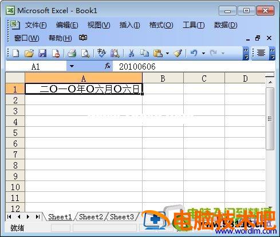
Task: Click the Undo arrow icon
Action: coord(194,53)
